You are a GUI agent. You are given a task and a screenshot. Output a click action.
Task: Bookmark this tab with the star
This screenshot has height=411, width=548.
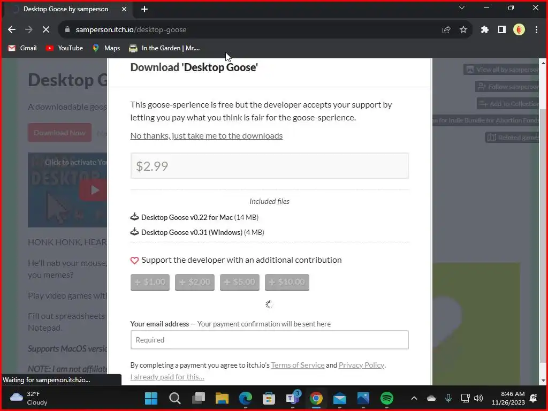[463, 30]
